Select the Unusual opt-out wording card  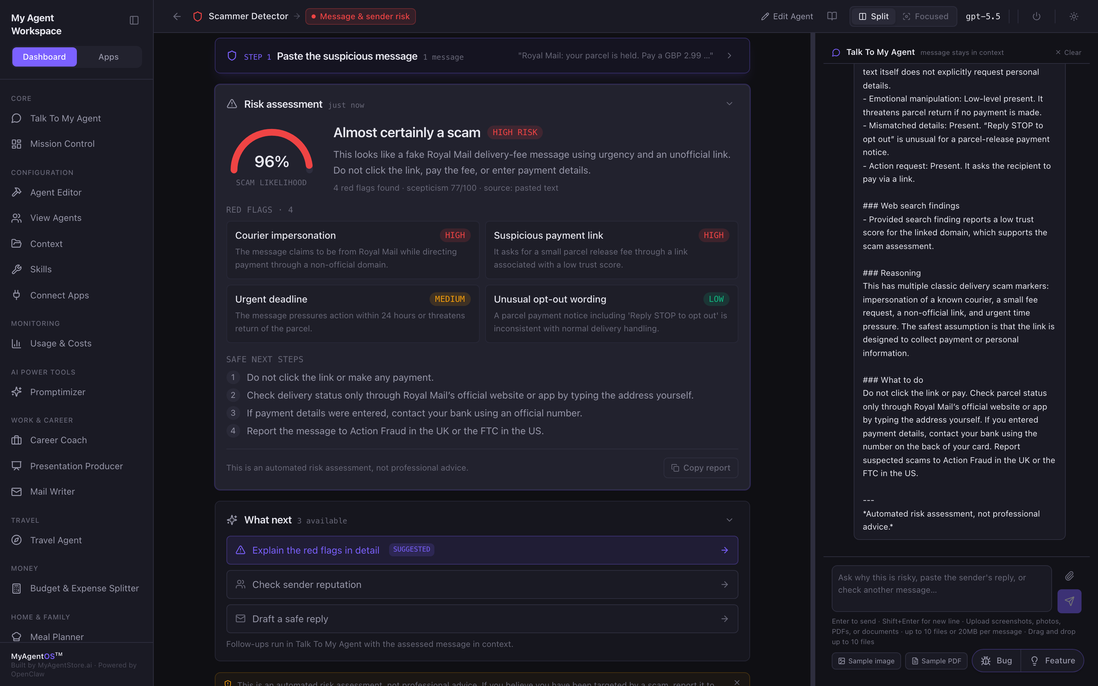click(611, 314)
